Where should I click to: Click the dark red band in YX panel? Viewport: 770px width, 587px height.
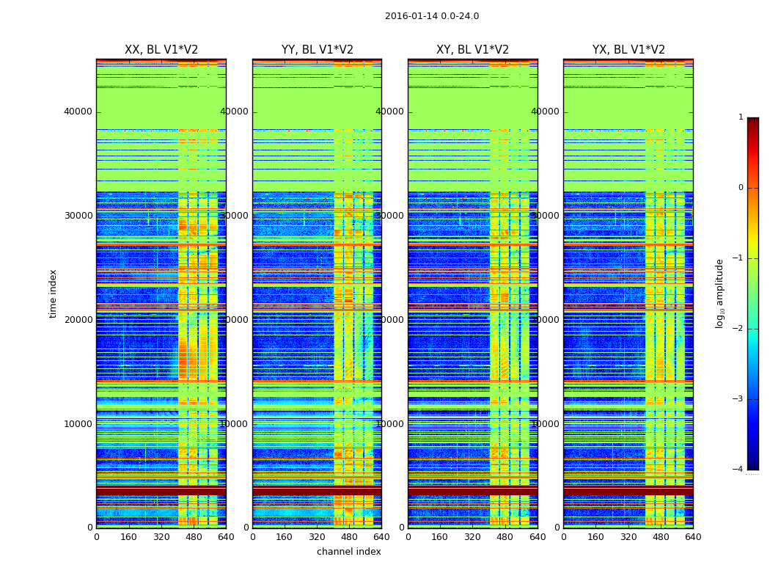[628, 491]
